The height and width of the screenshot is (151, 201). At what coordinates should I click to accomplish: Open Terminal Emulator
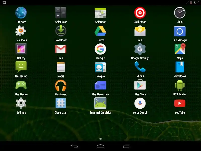click(100, 103)
